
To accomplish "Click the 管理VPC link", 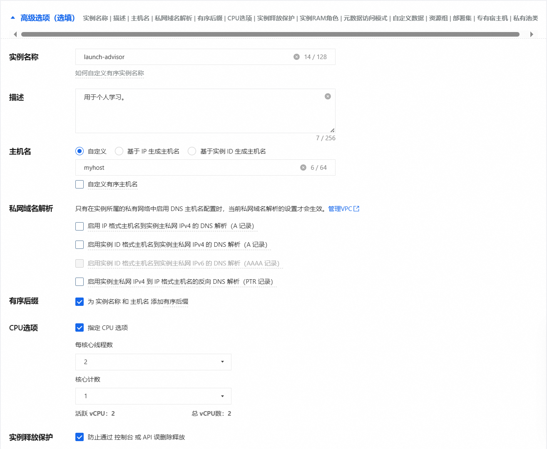I will (x=341, y=208).
